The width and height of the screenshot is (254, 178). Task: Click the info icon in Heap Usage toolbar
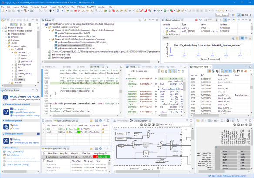click(x=100, y=148)
